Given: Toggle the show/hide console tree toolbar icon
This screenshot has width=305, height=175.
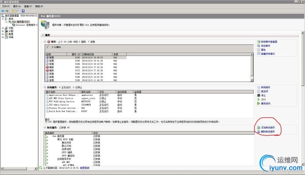Looking at the screenshot, I should tap(18, 11).
